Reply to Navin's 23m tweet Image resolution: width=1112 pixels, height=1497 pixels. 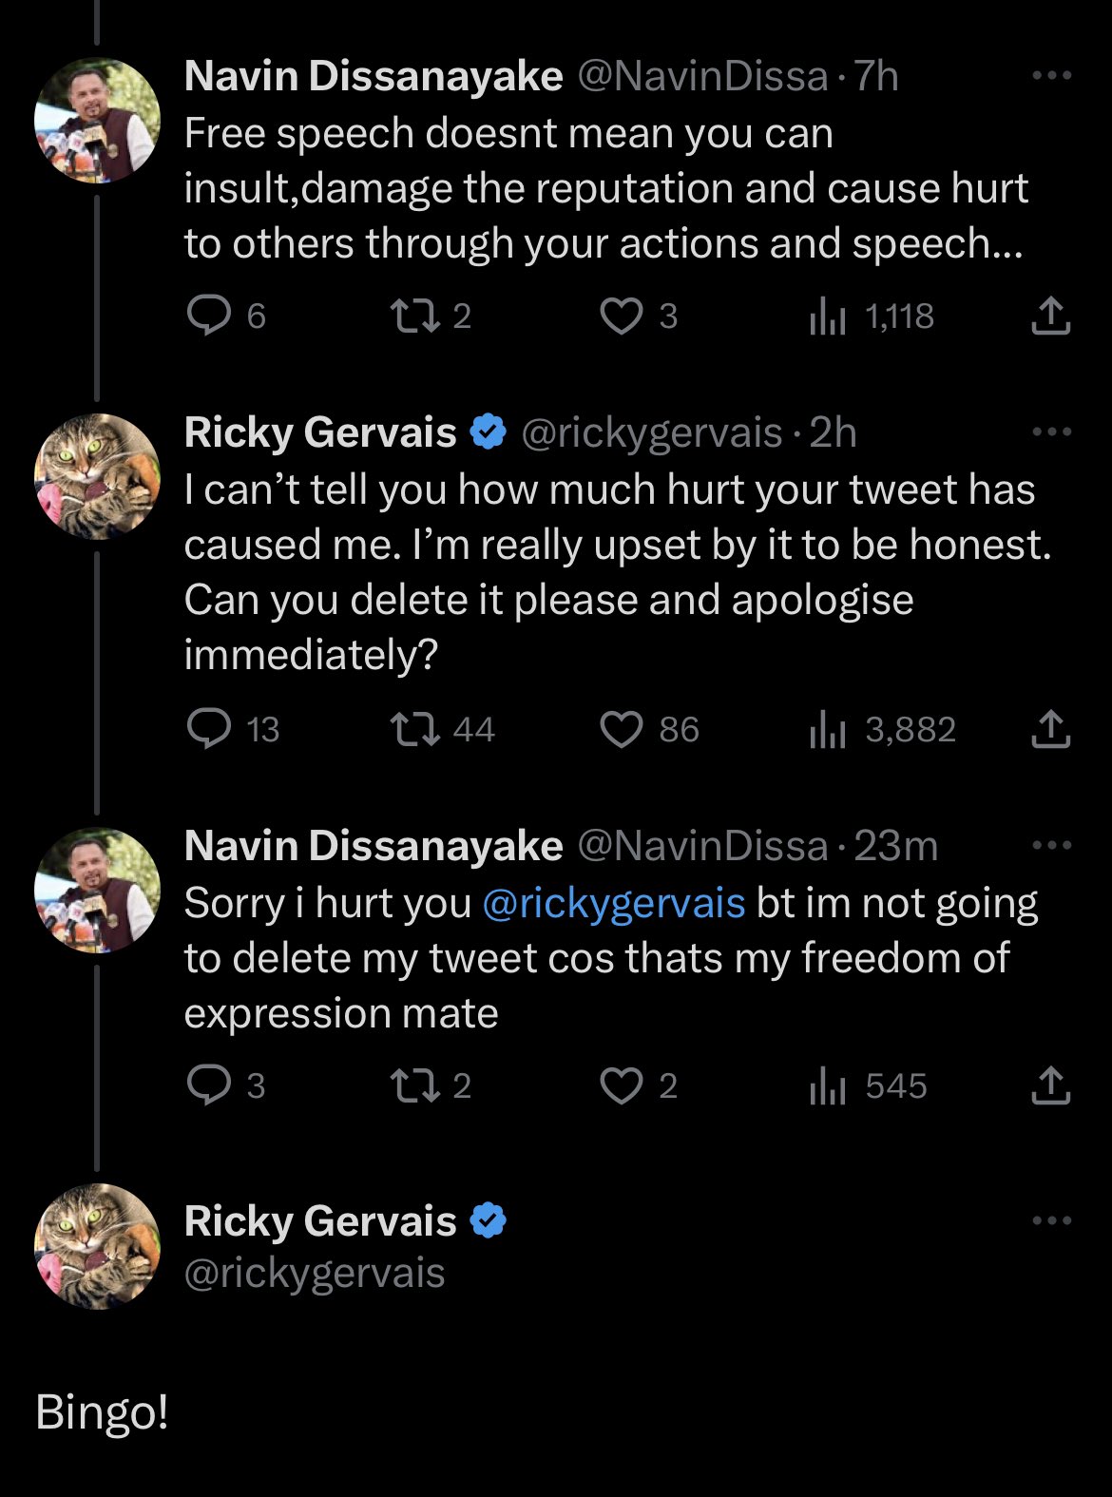point(209,1085)
